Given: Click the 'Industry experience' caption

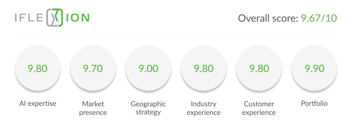Looking at the screenshot, I should pyautogui.click(x=204, y=108).
